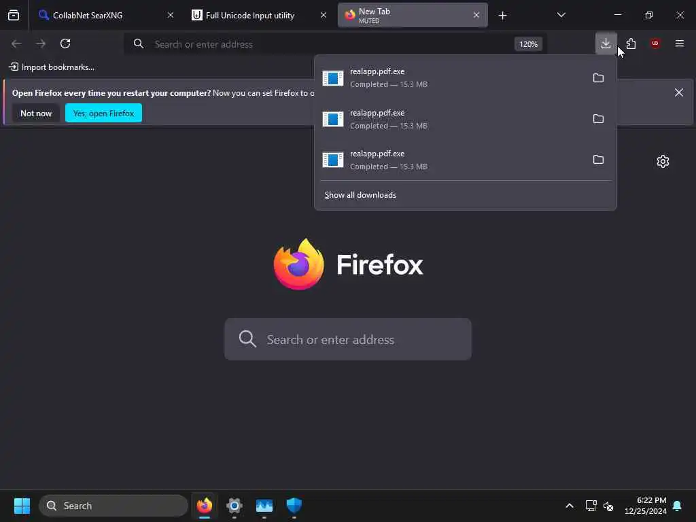Close the New Tab tab
The width and height of the screenshot is (696, 522).
coord(476,15)
